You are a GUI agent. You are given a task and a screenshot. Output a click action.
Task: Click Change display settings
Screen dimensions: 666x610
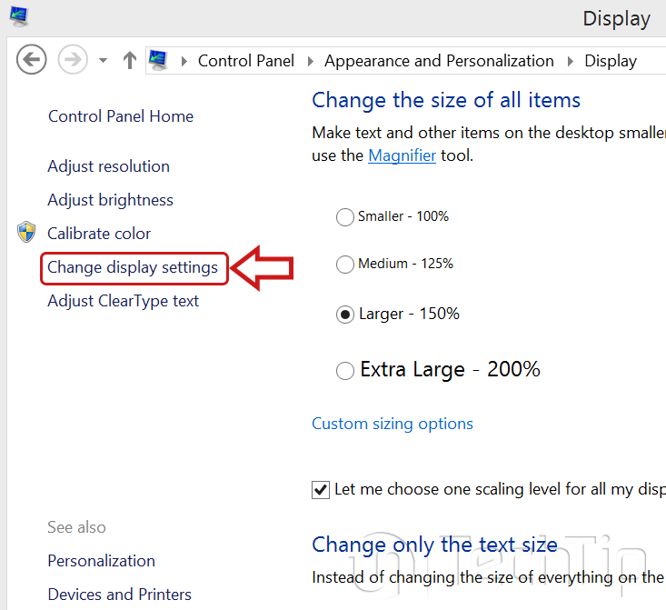[x=133, y=267]
